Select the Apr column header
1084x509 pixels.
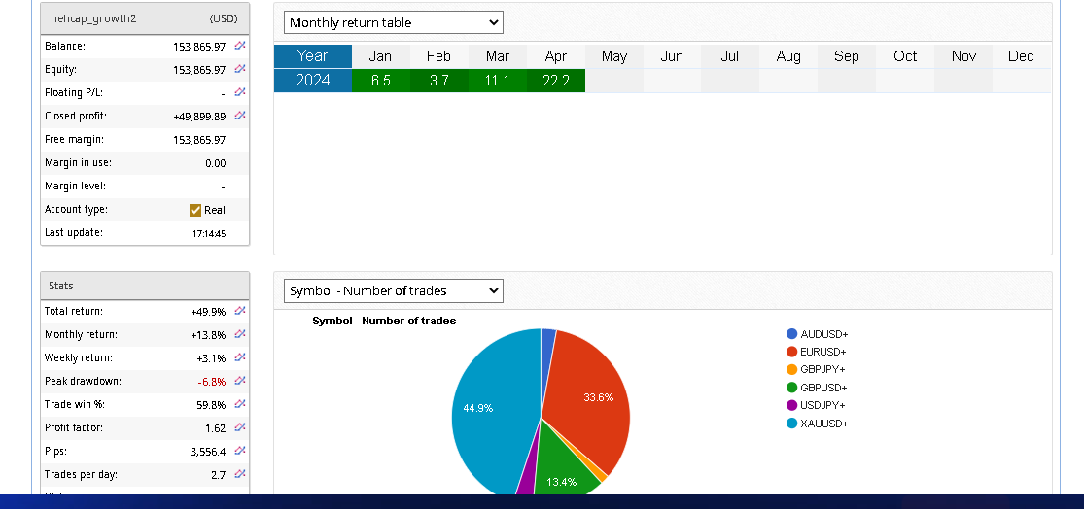coord(556,56)
